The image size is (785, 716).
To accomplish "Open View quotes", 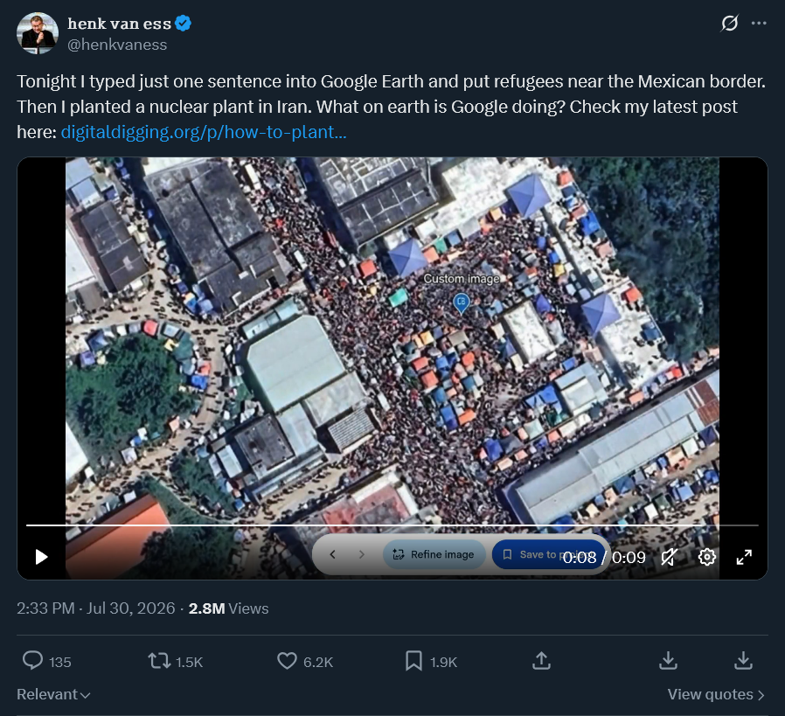I will [716, 694].
